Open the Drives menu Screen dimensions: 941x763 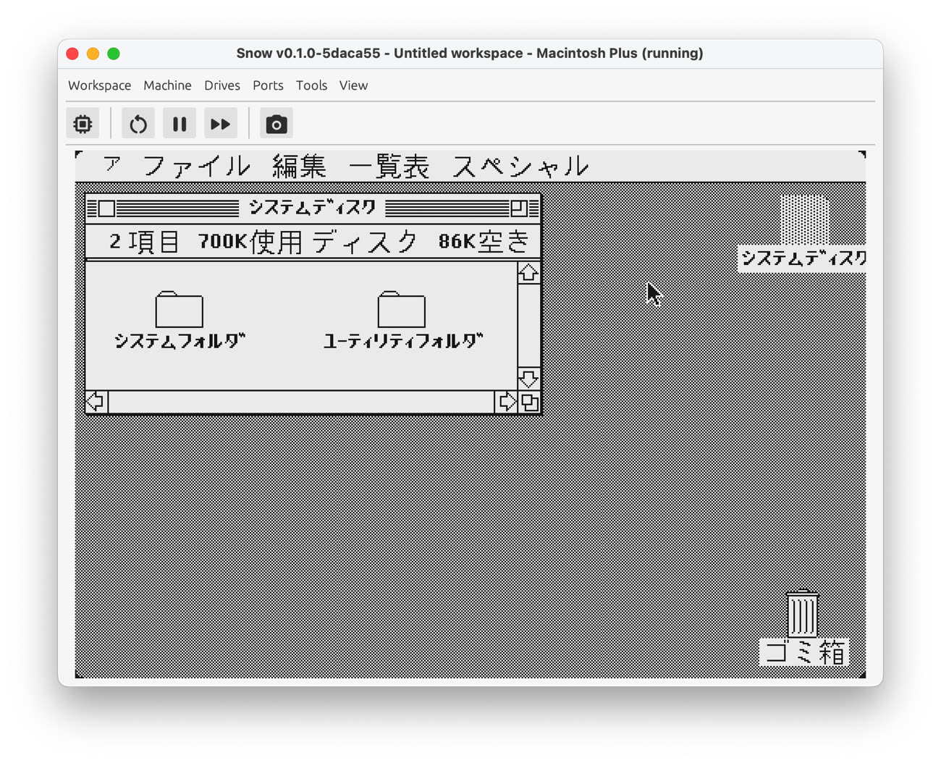[222, 85]
